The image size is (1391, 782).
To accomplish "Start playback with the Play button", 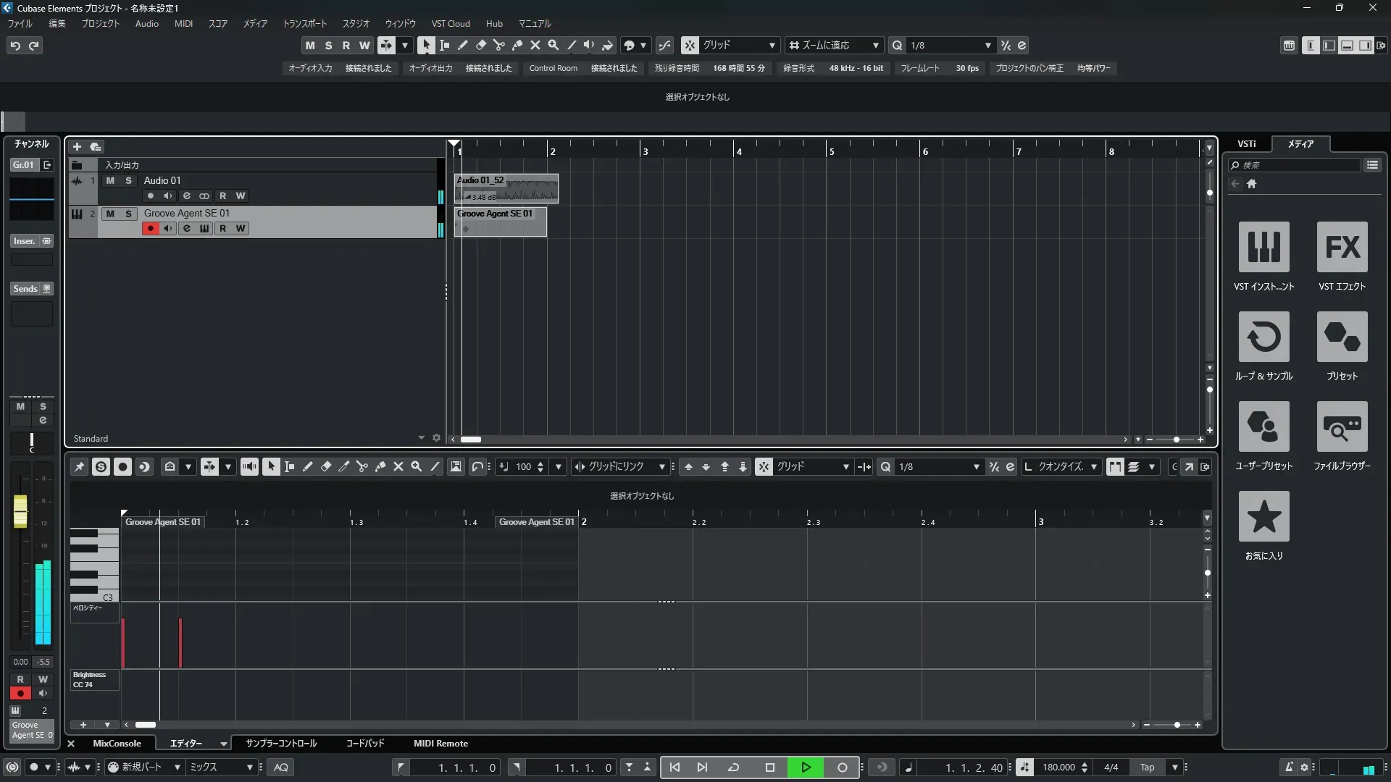I will pyautogui.click(x=806, y=768).
